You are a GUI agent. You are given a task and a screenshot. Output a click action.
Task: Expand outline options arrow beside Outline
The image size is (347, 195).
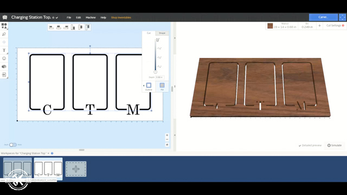click(x=144, y=86)
